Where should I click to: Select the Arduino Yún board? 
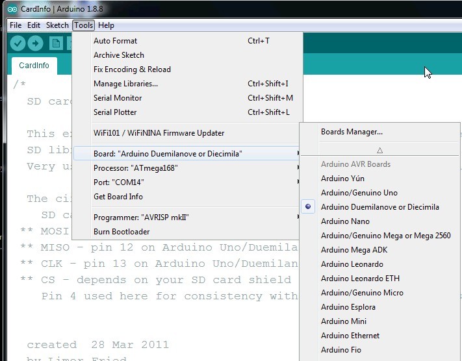pyautogui.click(x=379, y=179)
